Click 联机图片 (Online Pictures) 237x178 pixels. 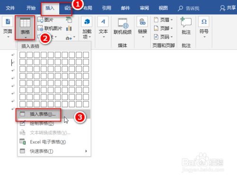pos(50,28)
